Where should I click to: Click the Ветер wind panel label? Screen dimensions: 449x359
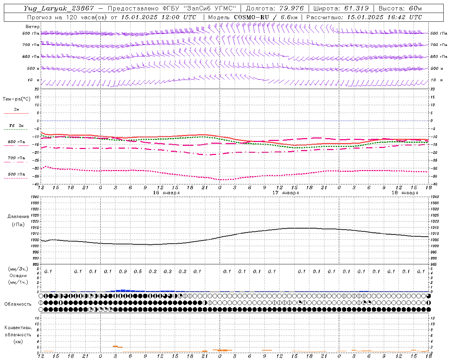pyautogui.click(x=33, y=27)
